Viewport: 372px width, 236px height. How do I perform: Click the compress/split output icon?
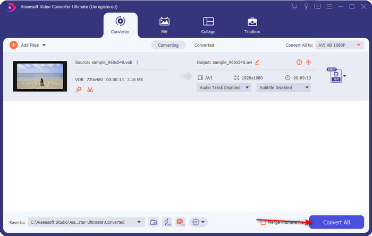click(x=308, y=62)
